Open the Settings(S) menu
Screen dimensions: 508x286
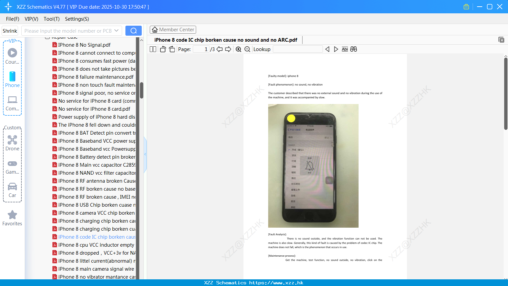point(77,19)
